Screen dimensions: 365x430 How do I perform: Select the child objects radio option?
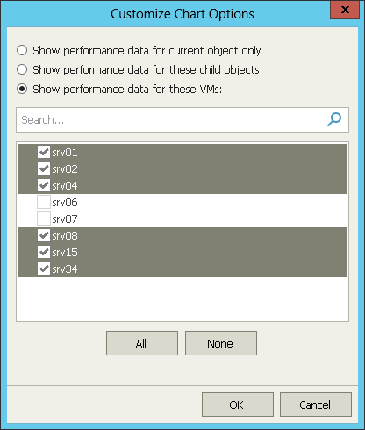click(x=22, y=69)
